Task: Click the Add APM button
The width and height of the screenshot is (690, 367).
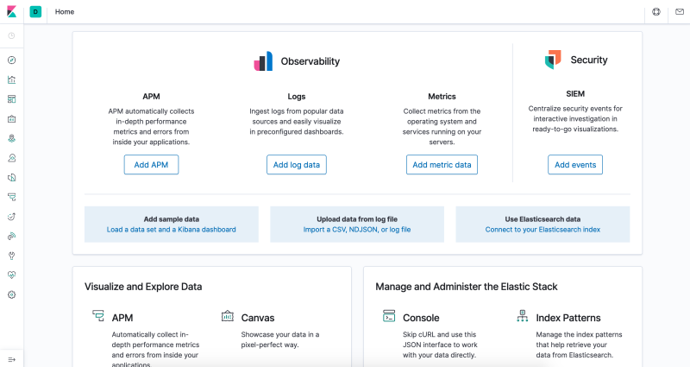Action: click(151, 165)
